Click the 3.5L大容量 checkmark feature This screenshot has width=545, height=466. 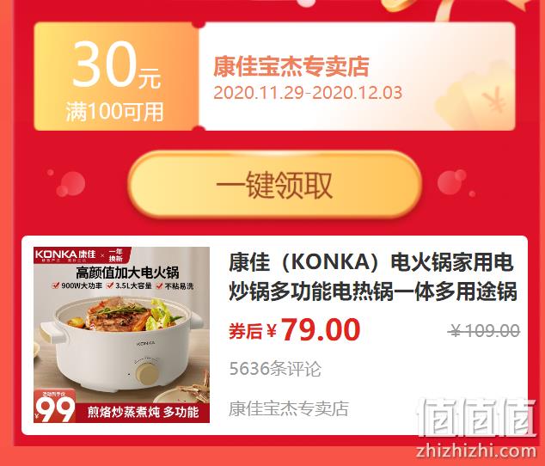pos(129,285)
